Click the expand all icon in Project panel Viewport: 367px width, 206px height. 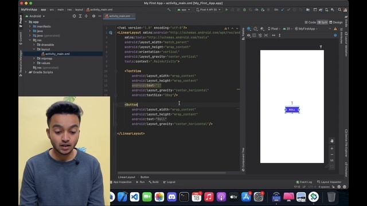(80, 16)
